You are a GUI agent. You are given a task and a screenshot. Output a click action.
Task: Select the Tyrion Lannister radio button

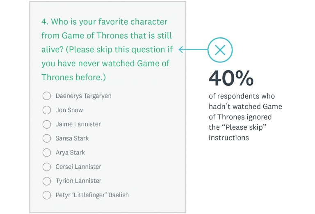(47, 181)
